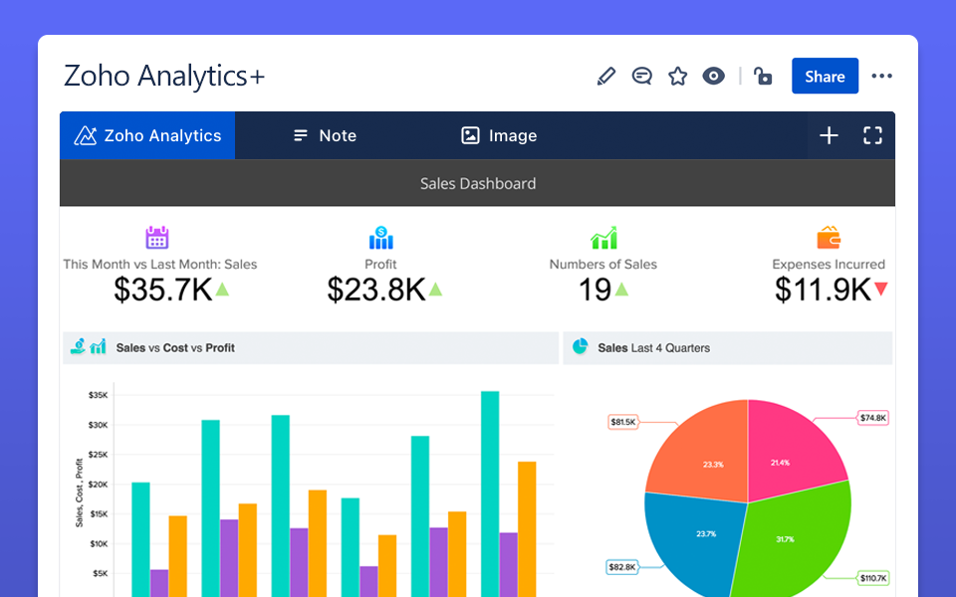Image resolution: width=956 pixels, height=597 pixels.
Task: Click the $81.5K pie label
Action: 623,422
